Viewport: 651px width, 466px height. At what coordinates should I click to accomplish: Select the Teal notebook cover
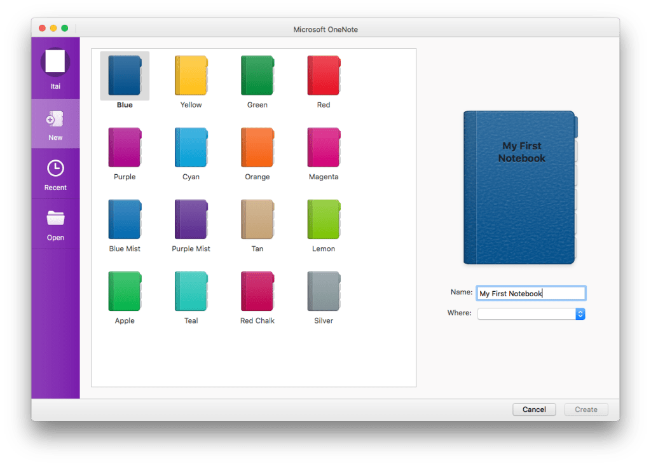point(191,292)
